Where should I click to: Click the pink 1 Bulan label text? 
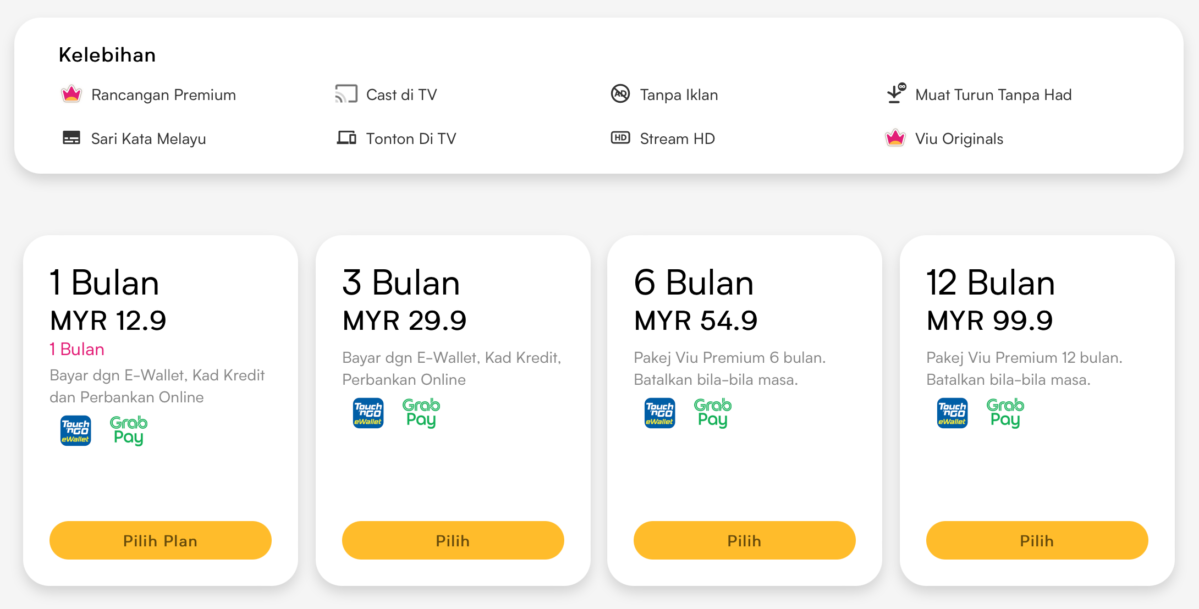(77, 349)
